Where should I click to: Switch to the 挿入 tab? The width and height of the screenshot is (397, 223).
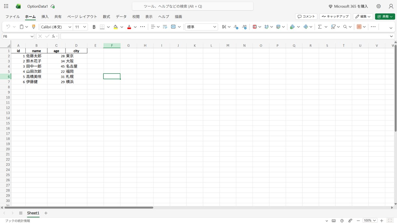(45, 17)
